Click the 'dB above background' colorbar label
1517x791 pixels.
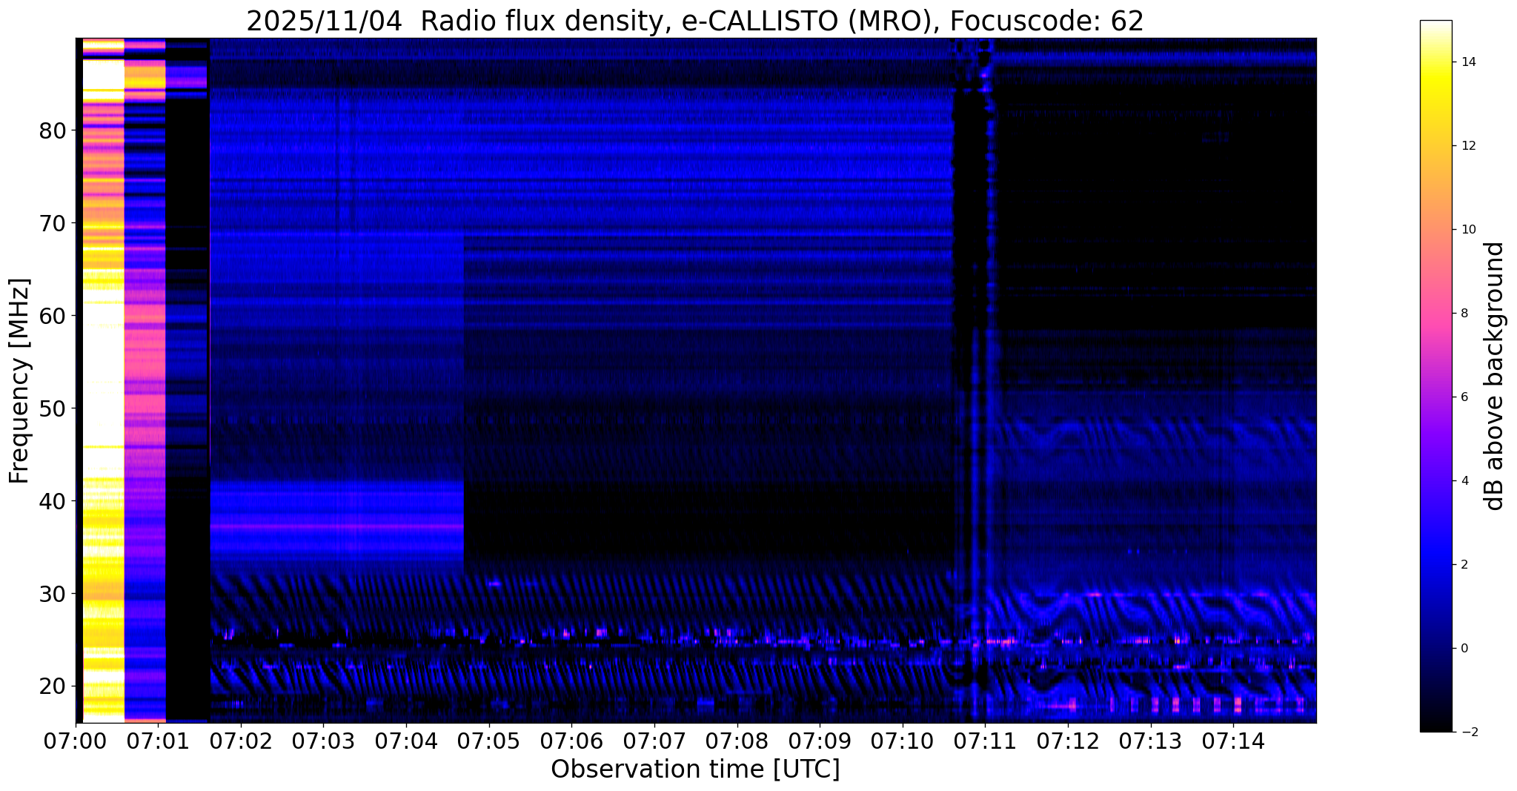click(x=1495, y=376)
